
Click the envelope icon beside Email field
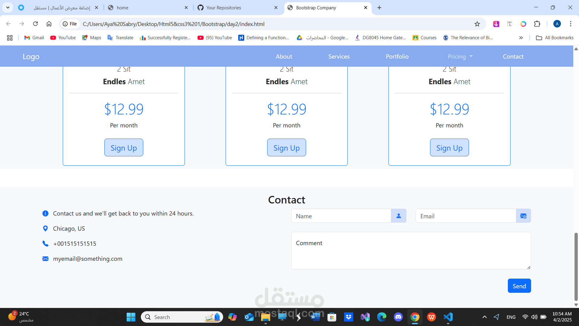523,216
